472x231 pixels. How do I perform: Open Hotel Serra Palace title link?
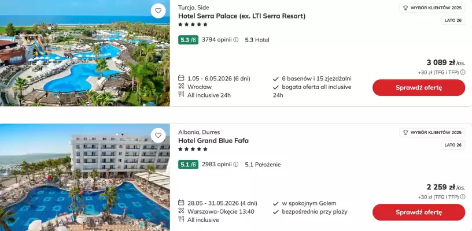(x=242, y=16)
